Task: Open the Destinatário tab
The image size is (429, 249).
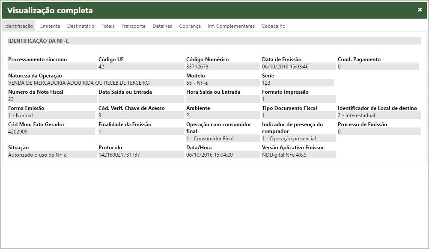Action: (81, 26)
